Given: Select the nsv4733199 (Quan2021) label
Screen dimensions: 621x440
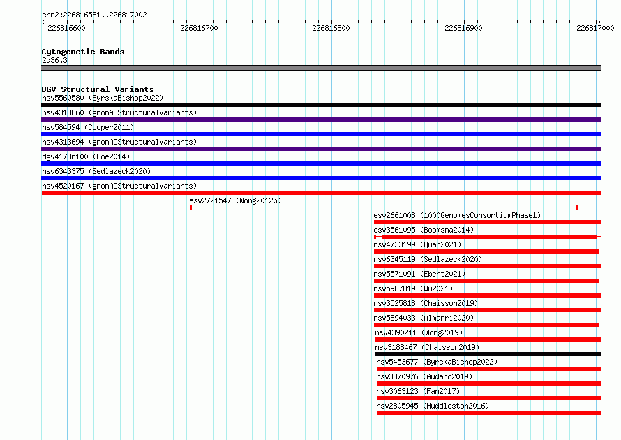Looking at the screenshot, I should click(417, 244).
